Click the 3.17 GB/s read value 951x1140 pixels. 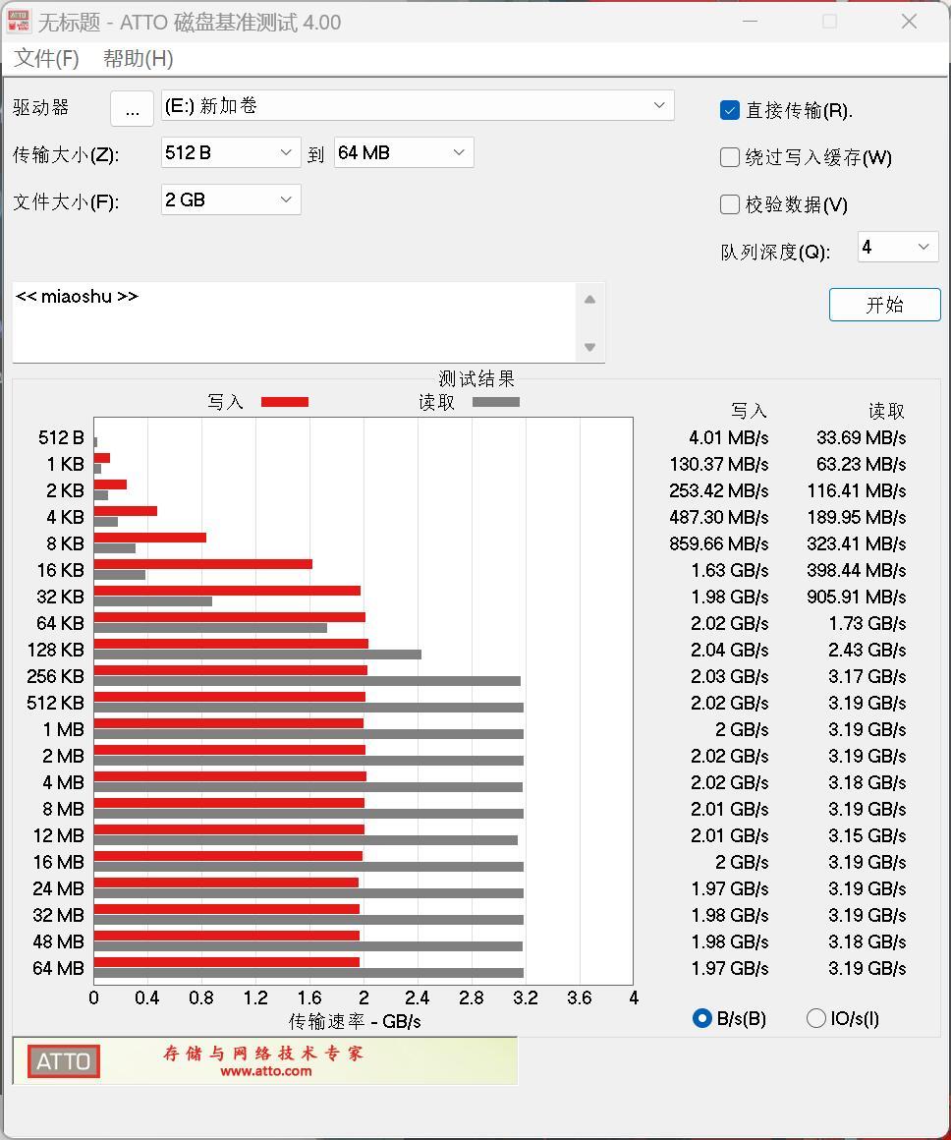coord(867,676)
